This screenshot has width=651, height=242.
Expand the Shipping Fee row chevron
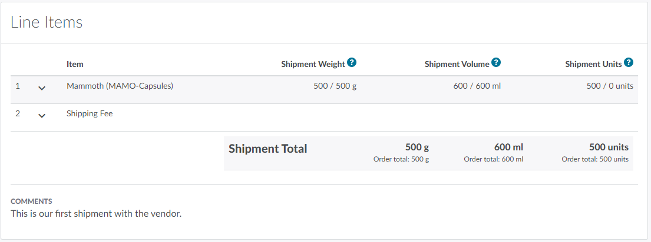pyautogui.click(x=42, y=116)
